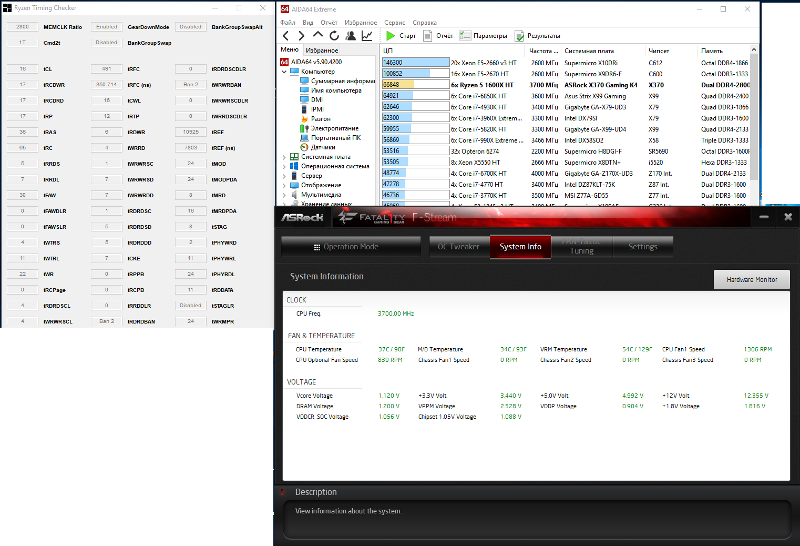Viewport: 800px width, 546px height.
Task: Select the 32x Opteron 6274 benchmark row
Action: tap(566, 151)
